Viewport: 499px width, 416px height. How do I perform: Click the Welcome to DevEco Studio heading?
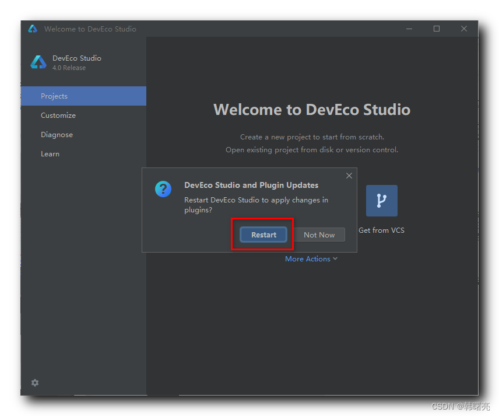click(x=312, y=110)
